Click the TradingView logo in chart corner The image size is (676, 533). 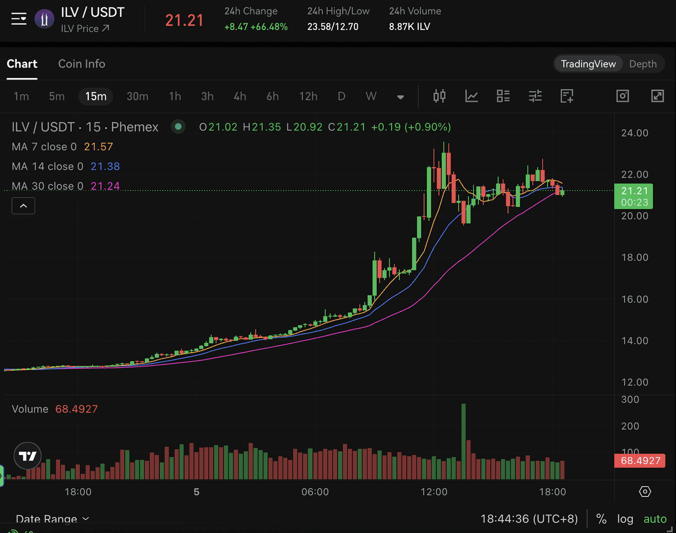(x=27, y=456)
